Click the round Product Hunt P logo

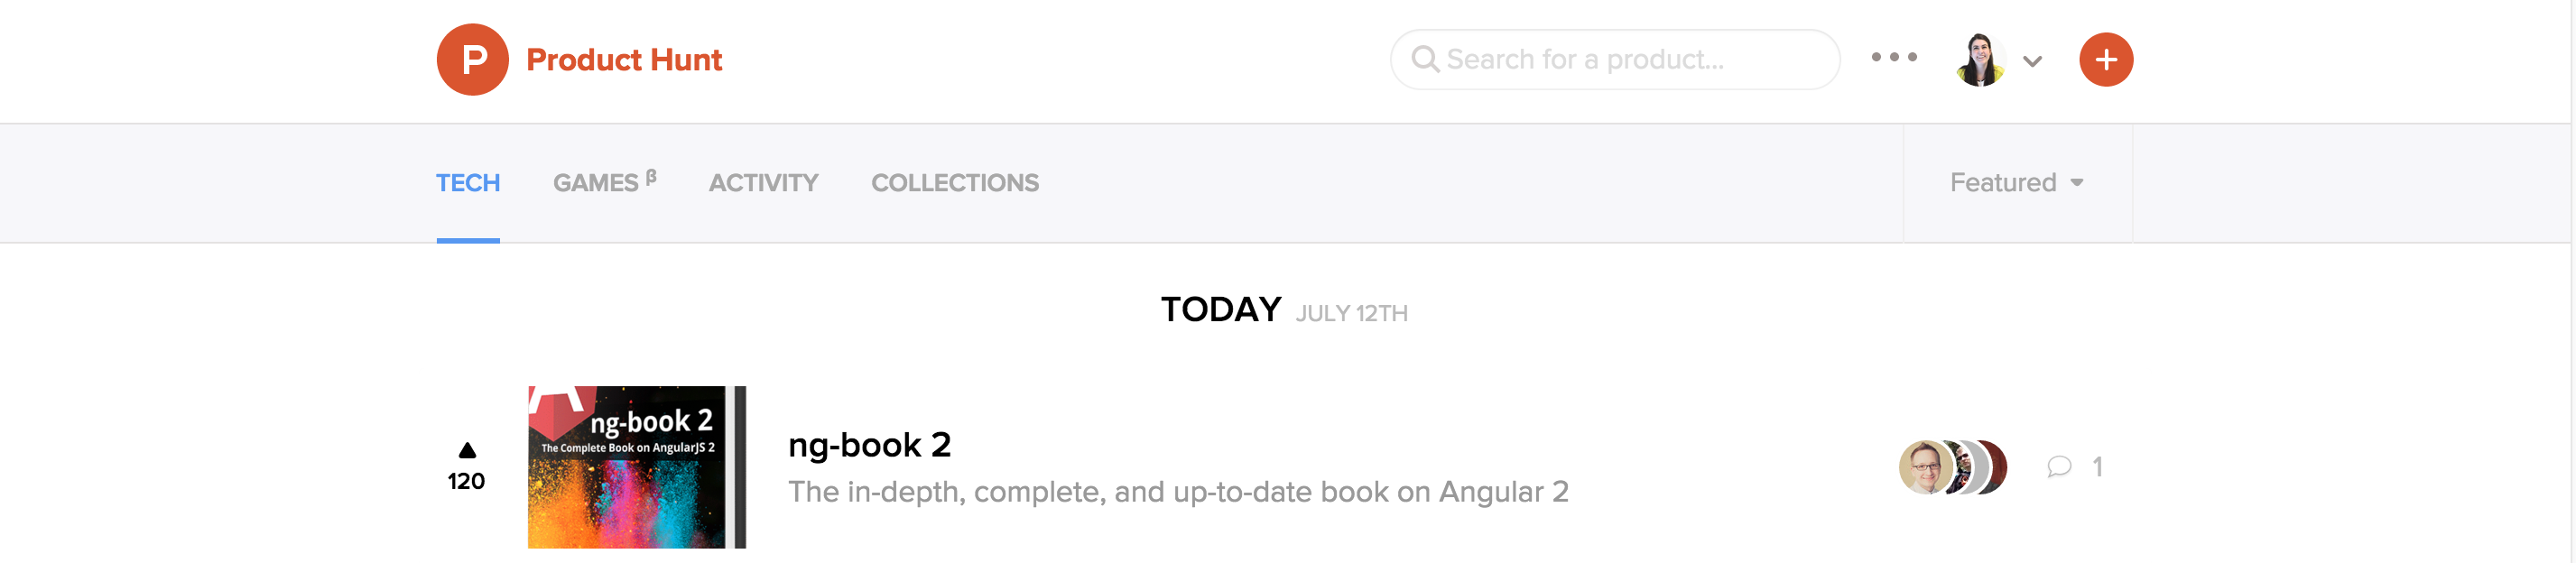(472, 60)
